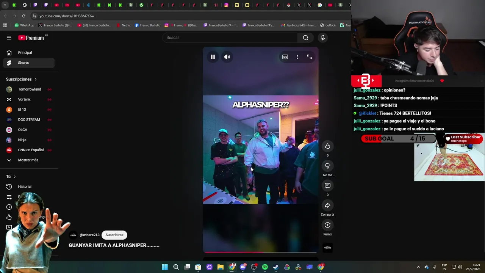The height and width of the screenshot is (273, 485).
Task: Show hidden system tray icons
Action: pyautogui.click(x=418, y=267)
